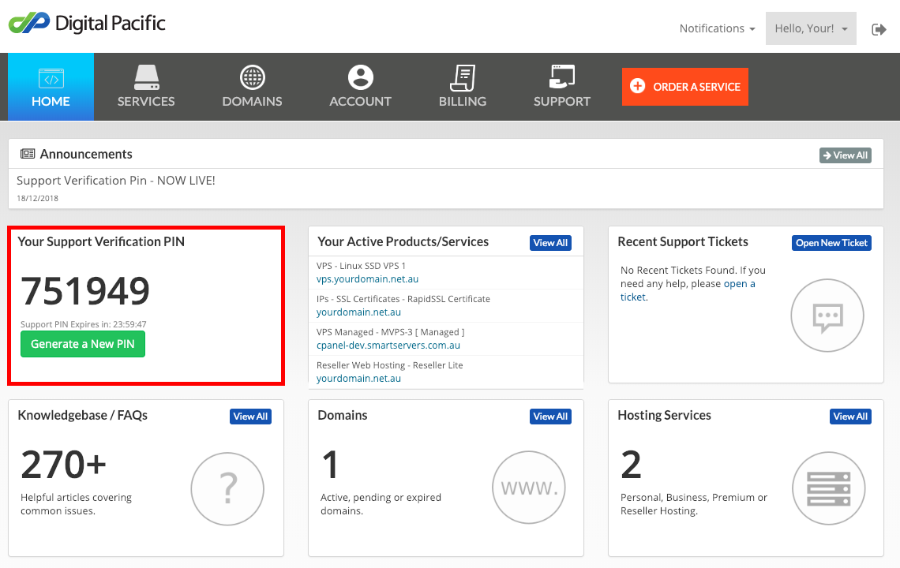
Task: Click the Support screen icon
Action: tap(562, 77)
